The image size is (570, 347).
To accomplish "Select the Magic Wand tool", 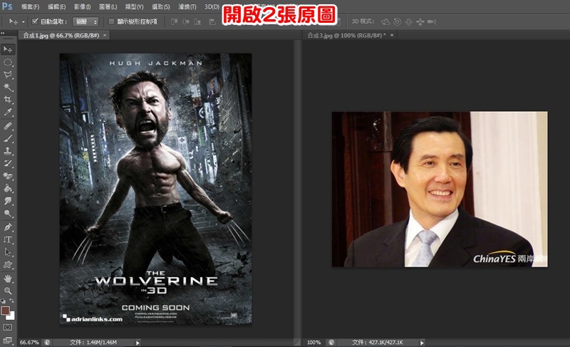I will pos(8,87).
